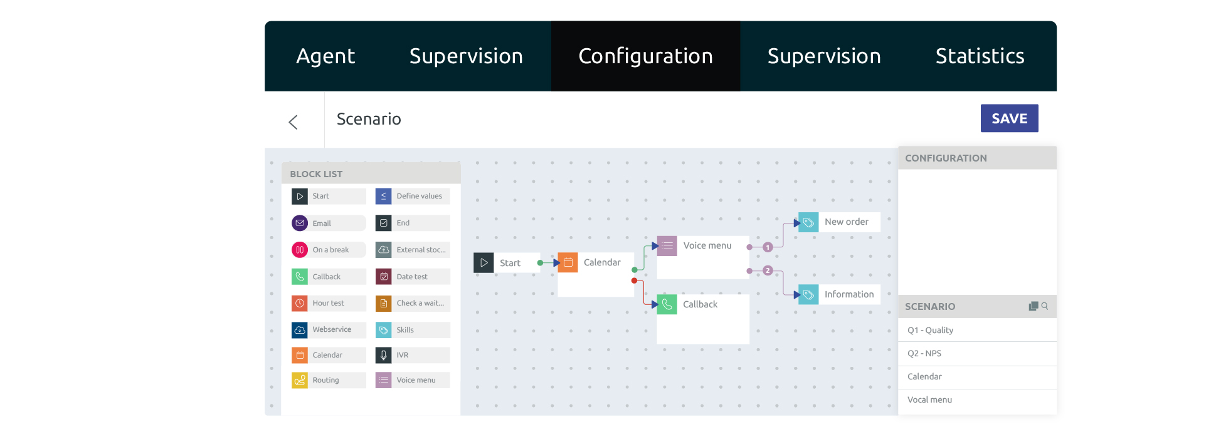Pick the On a break block icon
1221x432 pixels.
[x=300, y=250]
